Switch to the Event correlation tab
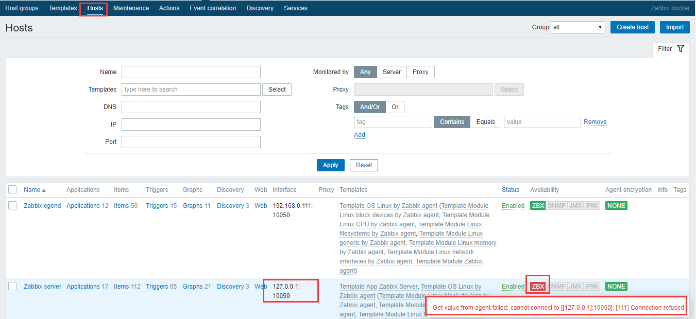 (x=212, y=8)
